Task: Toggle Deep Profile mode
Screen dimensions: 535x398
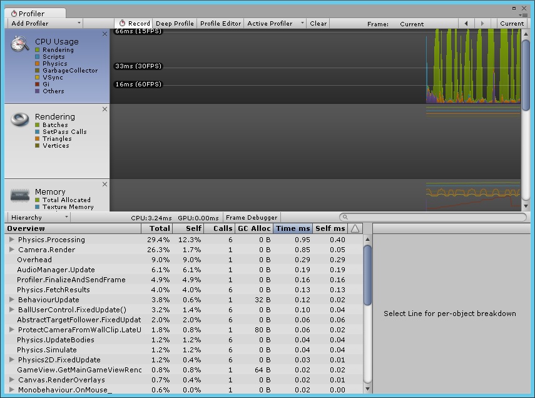Action: coord(175,24)
